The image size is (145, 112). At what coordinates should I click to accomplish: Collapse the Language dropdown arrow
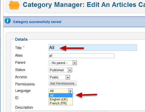click(x=70, y=91)
